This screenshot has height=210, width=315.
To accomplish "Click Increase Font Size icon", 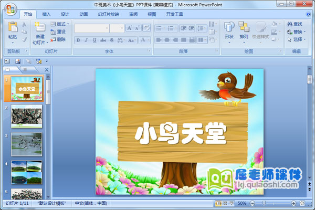I will point(130,28).
